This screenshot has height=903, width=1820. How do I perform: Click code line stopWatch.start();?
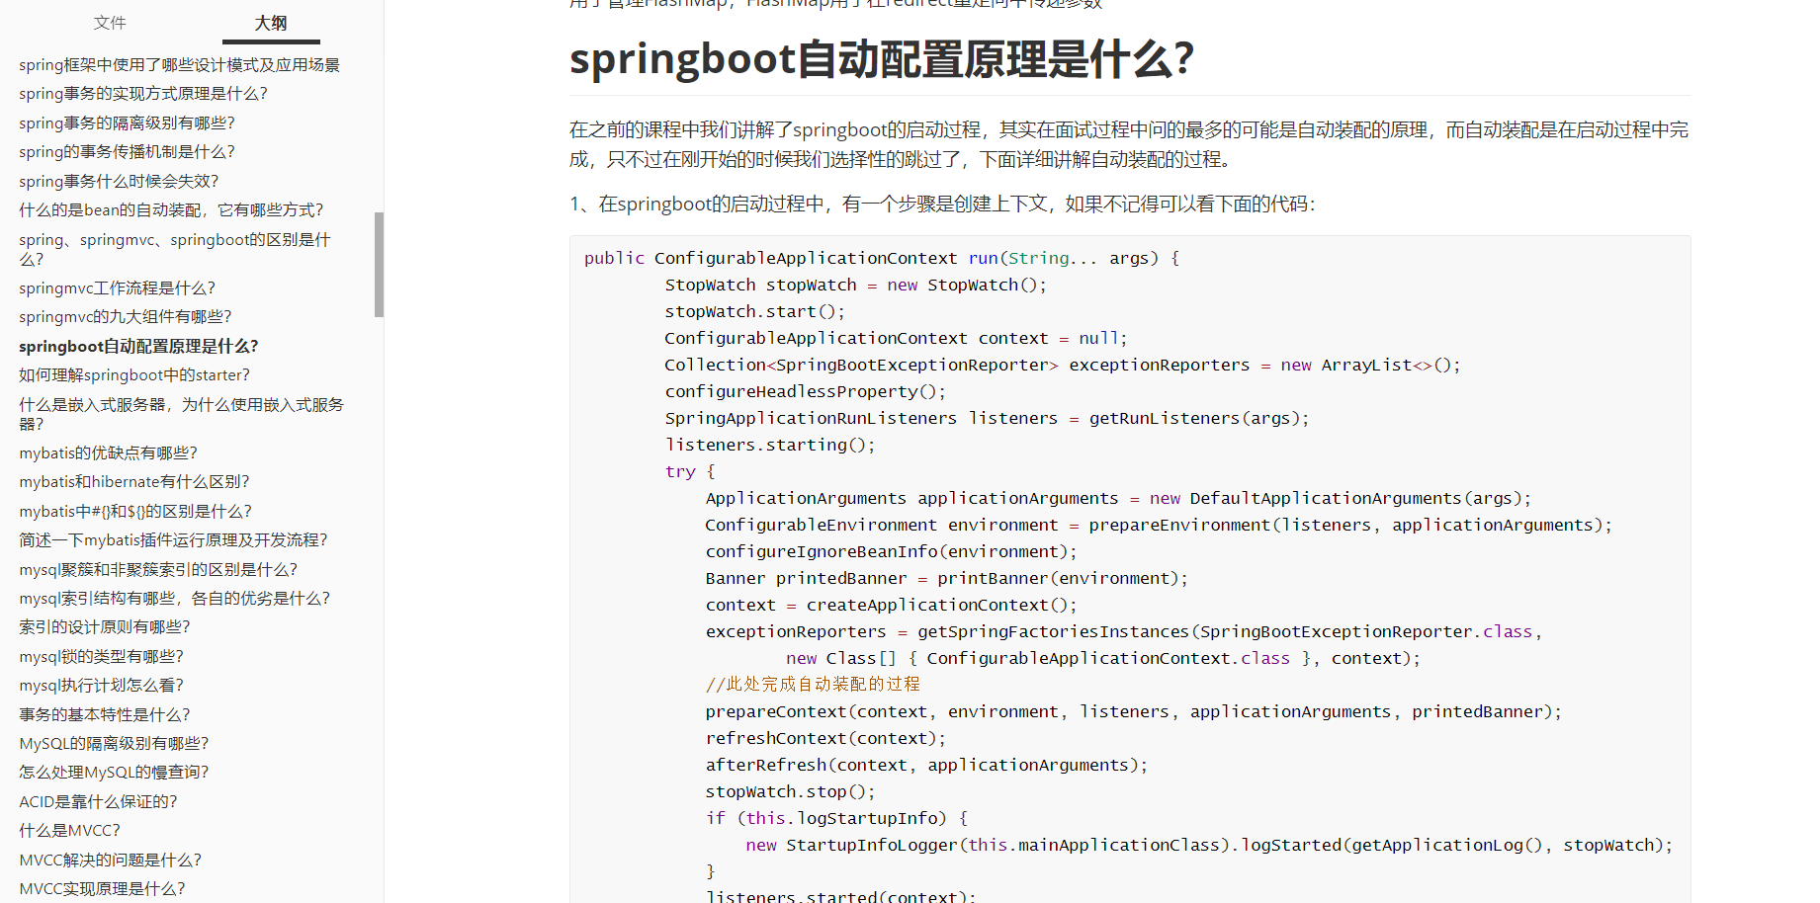click(x=754, y=311)
